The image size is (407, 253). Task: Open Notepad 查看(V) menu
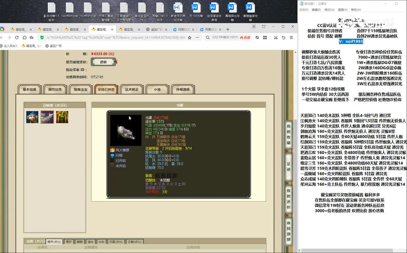click(343, 10)
